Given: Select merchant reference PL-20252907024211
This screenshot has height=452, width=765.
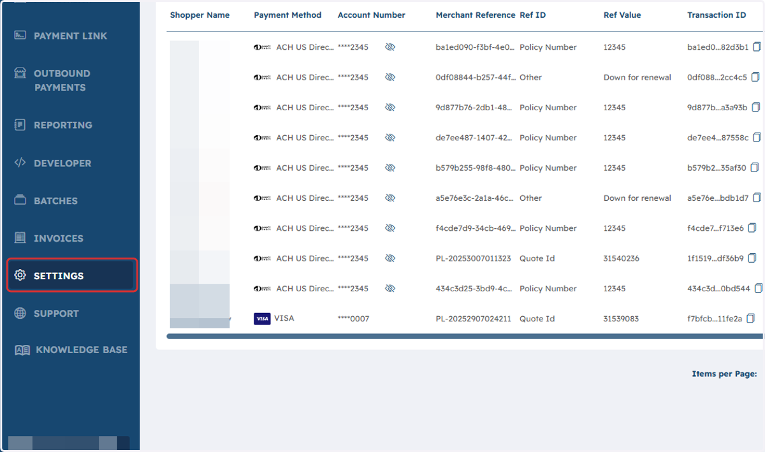Looking at the screenshot, I should pyautogui.click(x=474, y=319).
